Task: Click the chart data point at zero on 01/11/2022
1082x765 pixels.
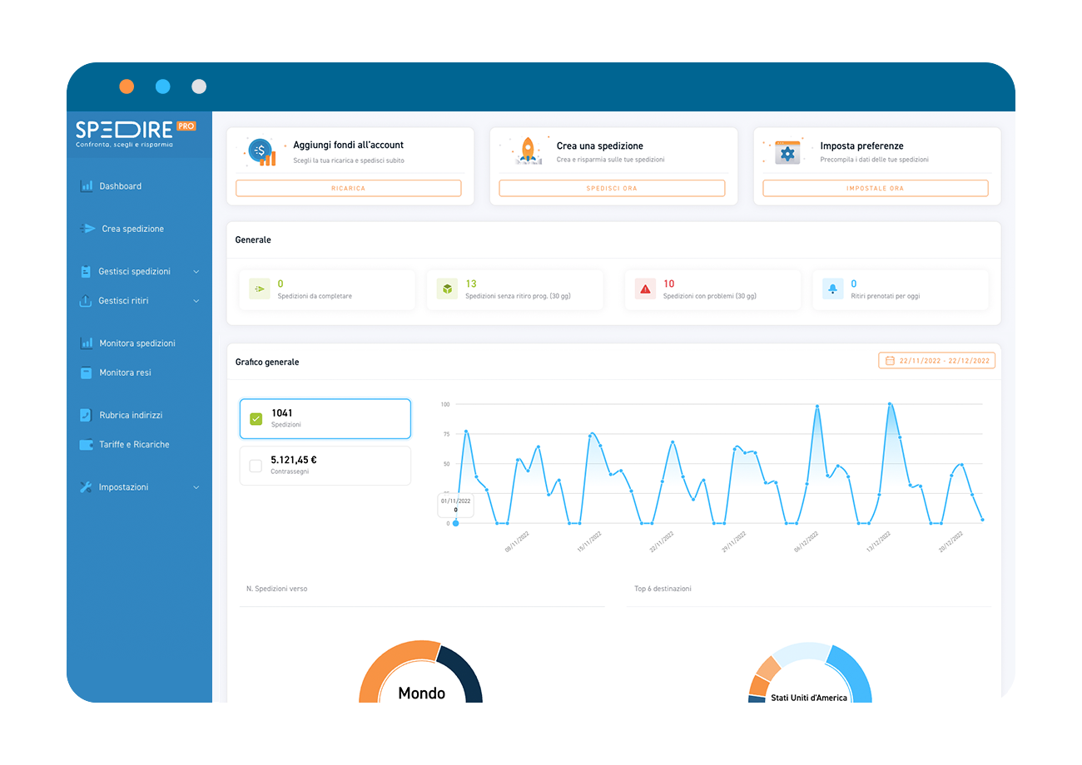Action: click(455, 523)
